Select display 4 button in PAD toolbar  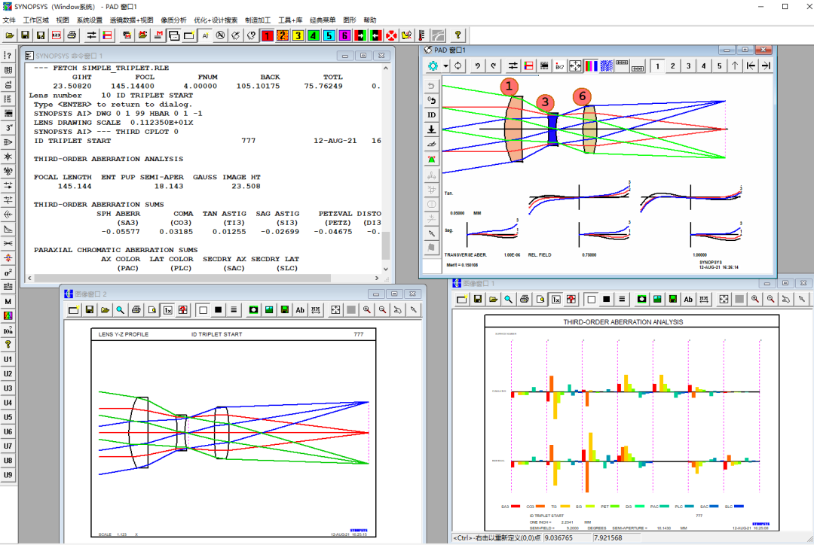pos(704,65)
